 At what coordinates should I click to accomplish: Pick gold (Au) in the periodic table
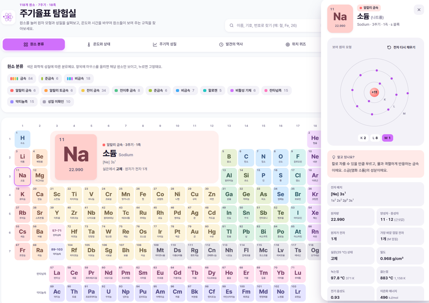[195, 233]
